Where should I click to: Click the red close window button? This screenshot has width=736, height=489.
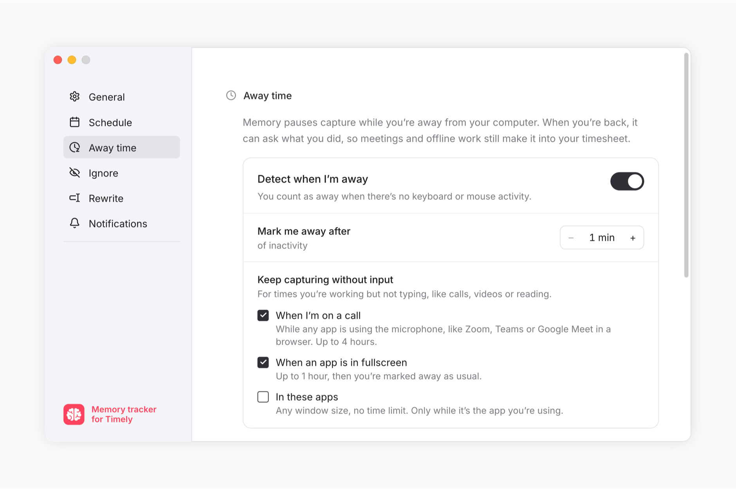click(x=58, y=60)
